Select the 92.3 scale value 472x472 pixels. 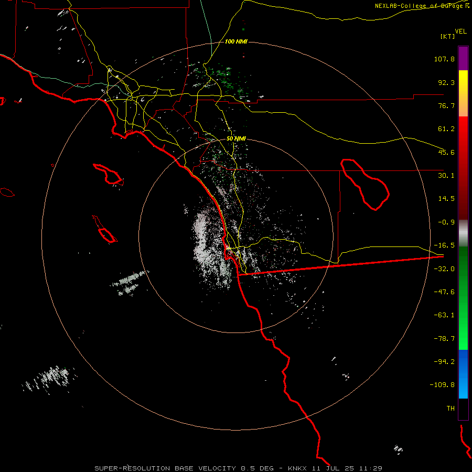(x=446, y=82)
